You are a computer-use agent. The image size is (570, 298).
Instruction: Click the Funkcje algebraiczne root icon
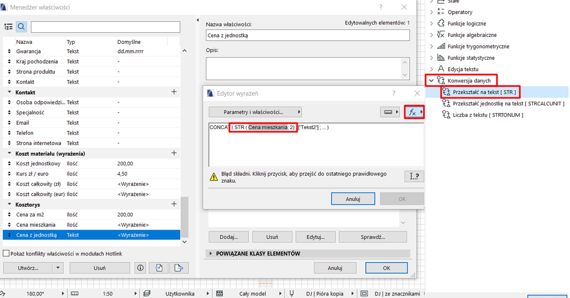pos(441,35)
